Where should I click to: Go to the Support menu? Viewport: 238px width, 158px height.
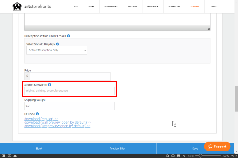tap(195, 7)
